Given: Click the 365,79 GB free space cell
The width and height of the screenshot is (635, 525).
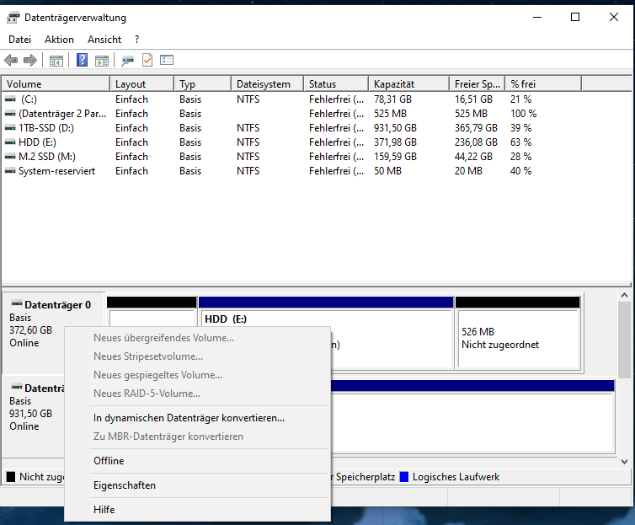Looking at the screenshot, I should (x=476, y=128).
